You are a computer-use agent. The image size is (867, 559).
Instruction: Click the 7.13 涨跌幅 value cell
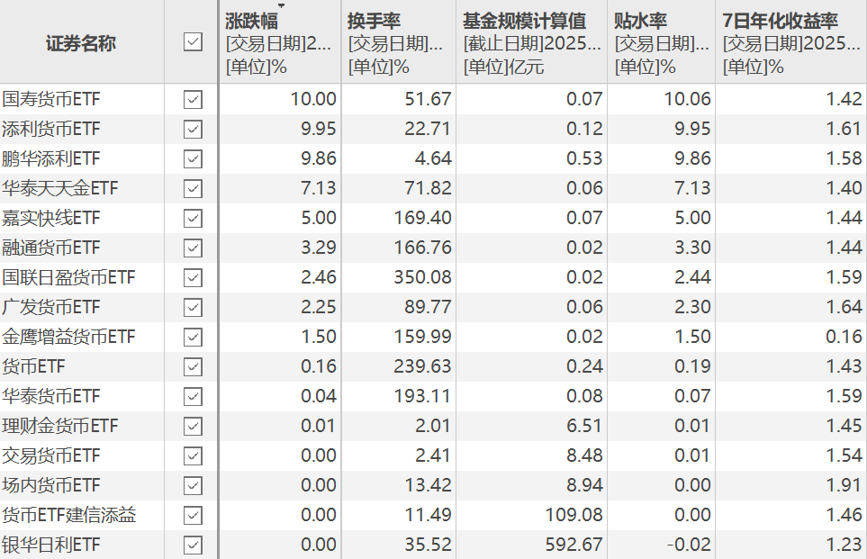280,188
